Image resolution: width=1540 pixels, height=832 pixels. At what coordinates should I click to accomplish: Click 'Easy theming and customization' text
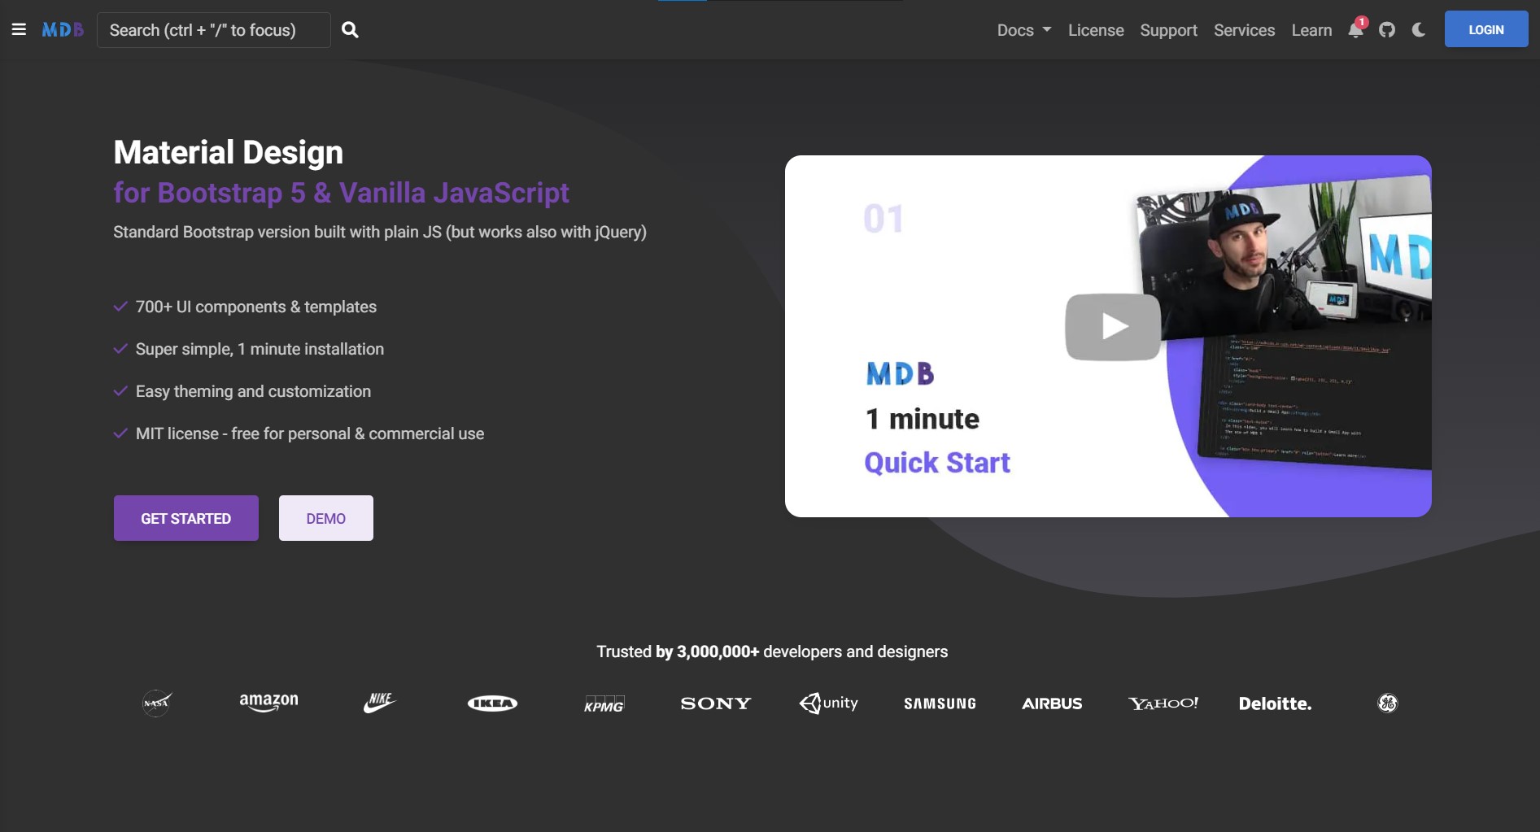coord(253,391)
